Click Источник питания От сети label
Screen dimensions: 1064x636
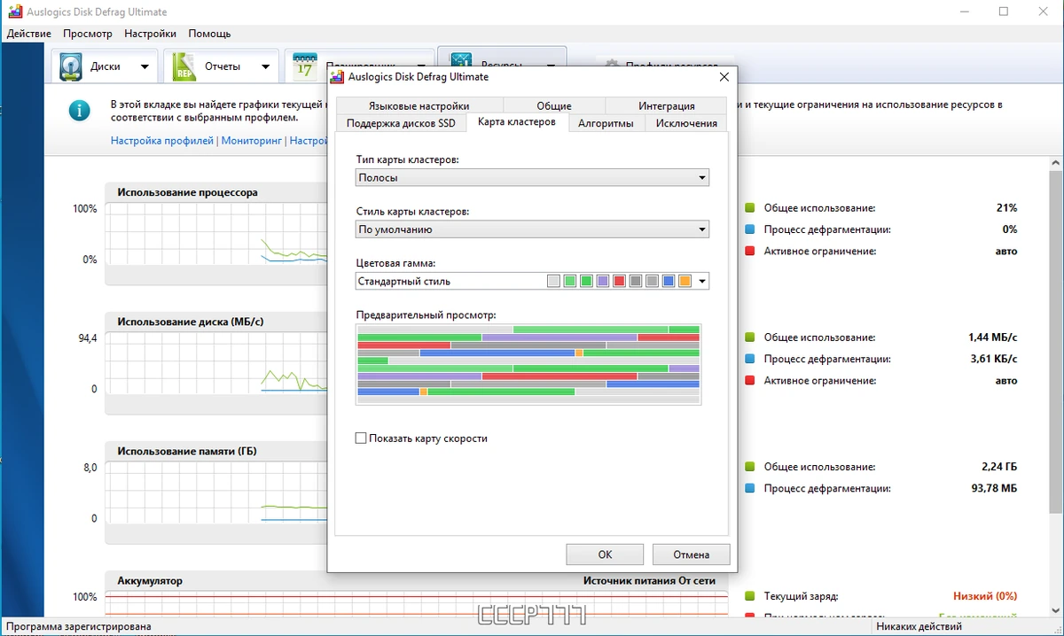point(649,581)
